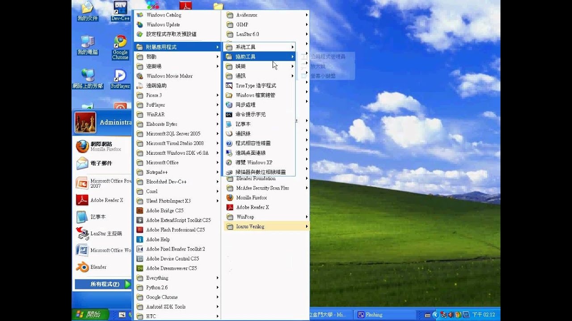Expand Microsoft SQL Server 2005 folder
Viewport: 572px width, 321px height.
coord(177,134)
